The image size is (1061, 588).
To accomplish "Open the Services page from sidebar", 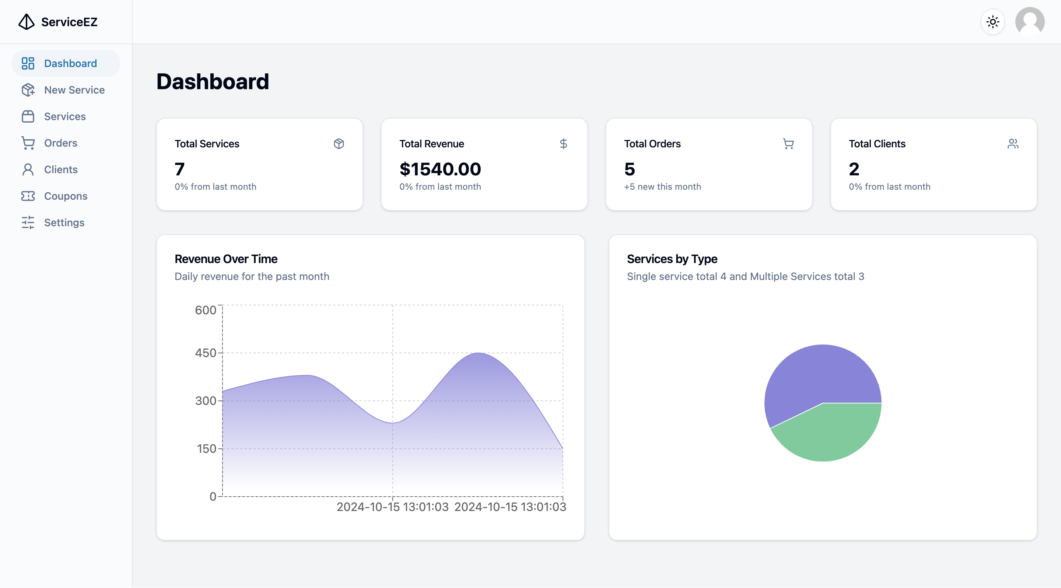I will pos(65,116).
